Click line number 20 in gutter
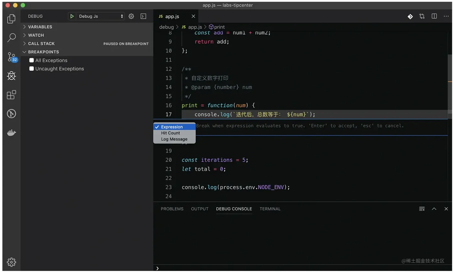The image size is (453, 273). click(x=168, y=160)
